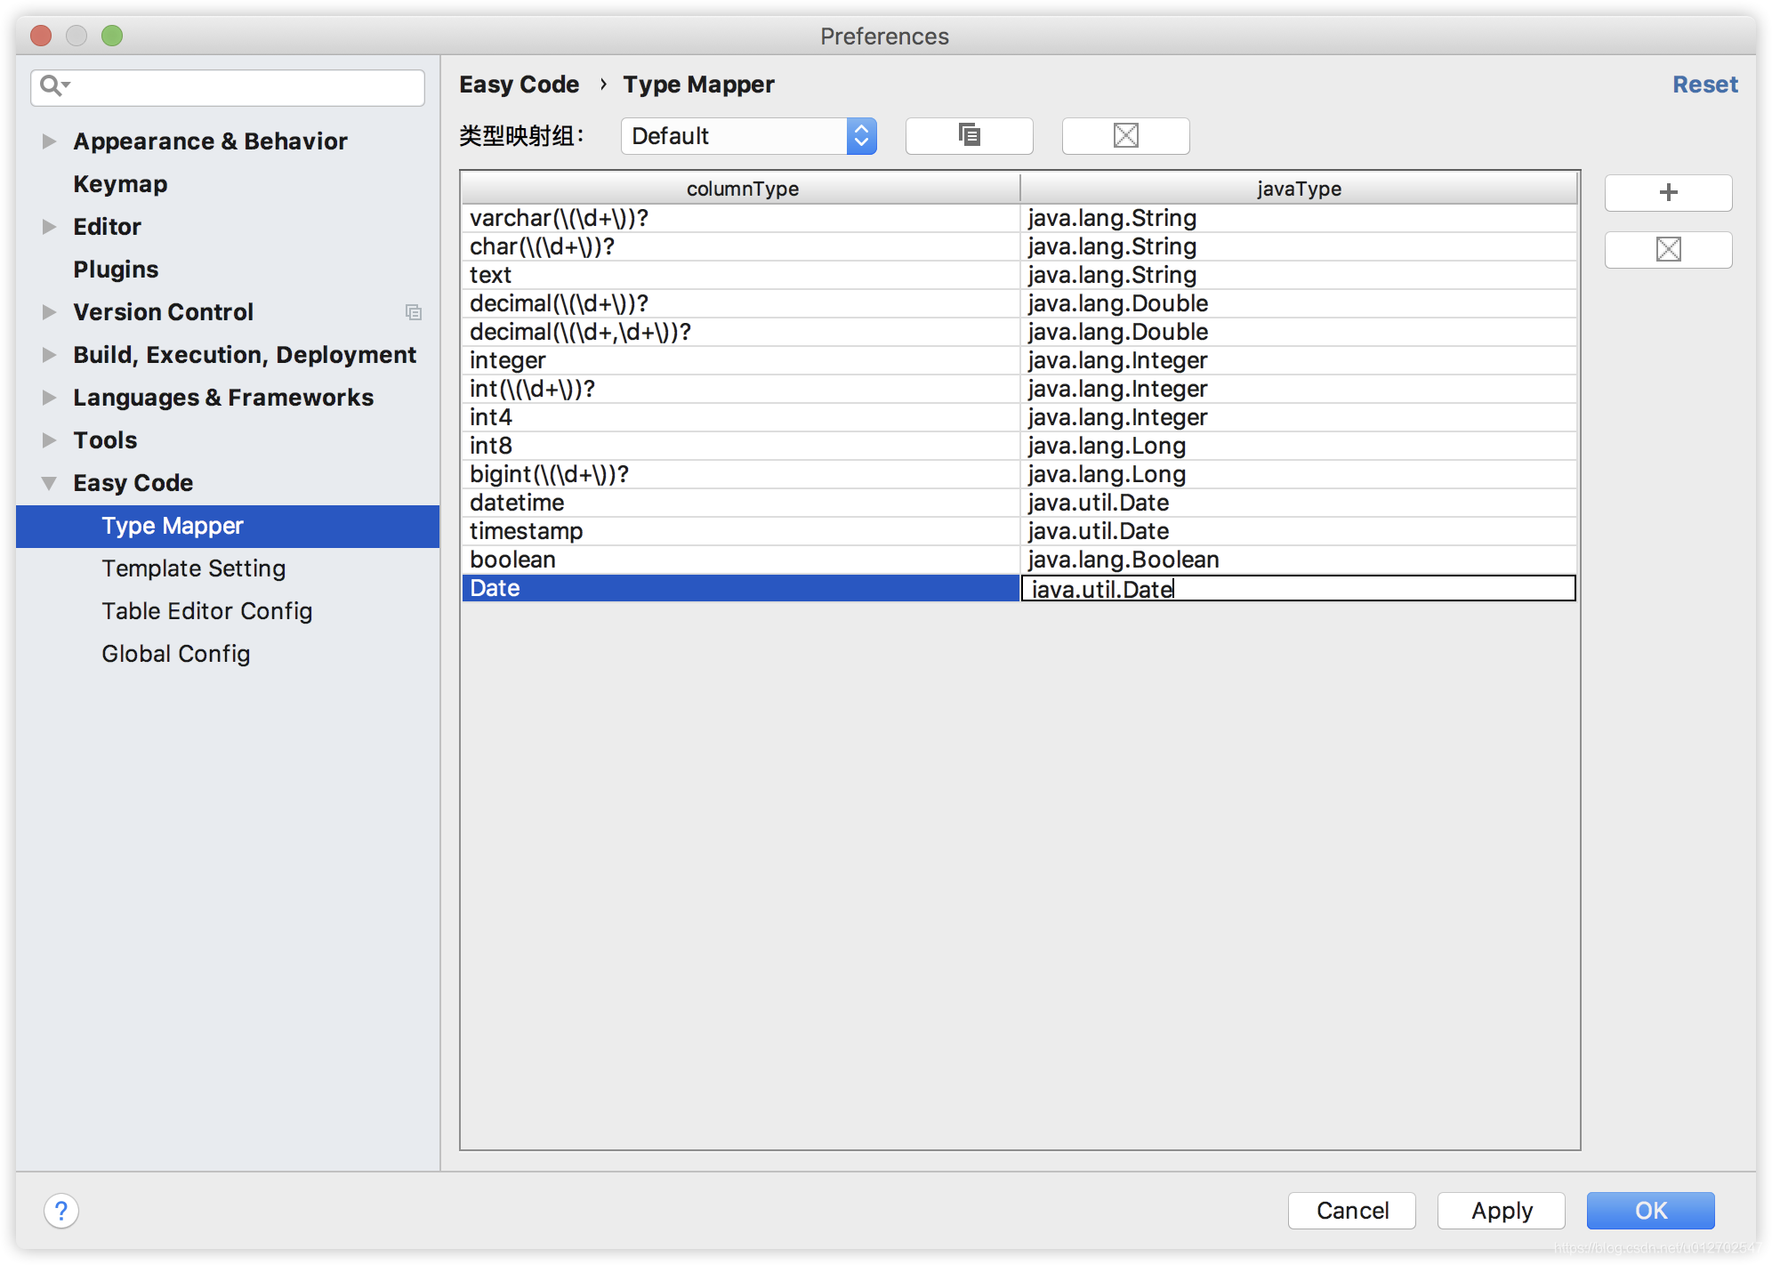Image resolution: width=1772 pixels, height=1265 pixels.
Task: Click the help question mark button bottom left
Action: point(60,1210)
